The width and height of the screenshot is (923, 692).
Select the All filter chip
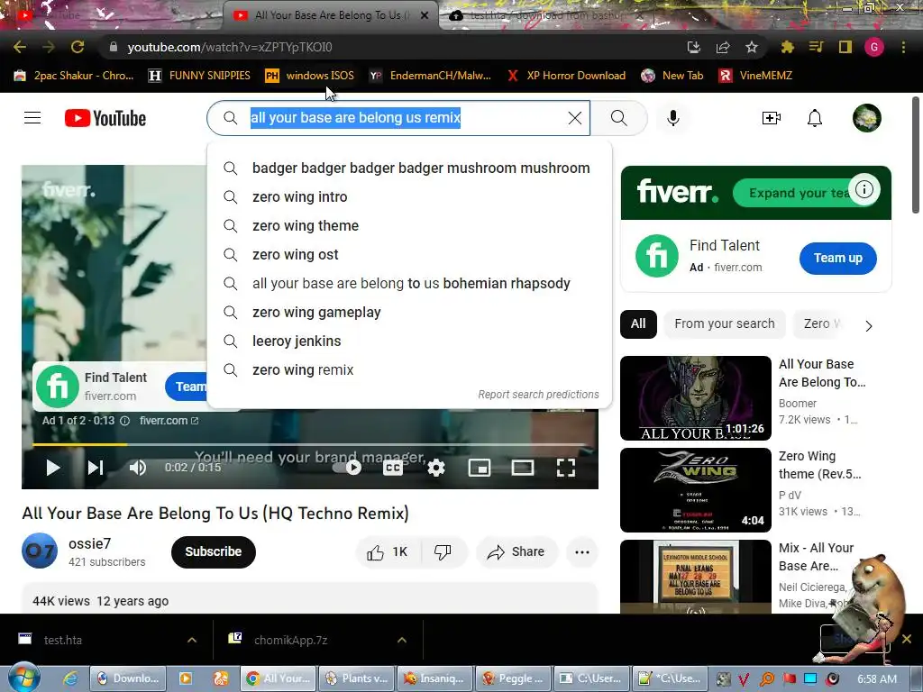coord(638,323)
